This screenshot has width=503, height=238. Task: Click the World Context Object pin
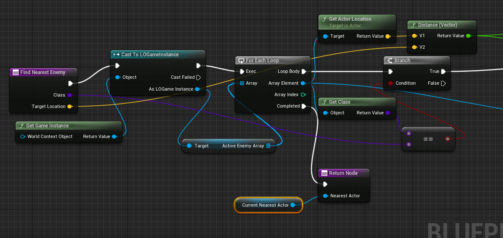click(22, 136)
